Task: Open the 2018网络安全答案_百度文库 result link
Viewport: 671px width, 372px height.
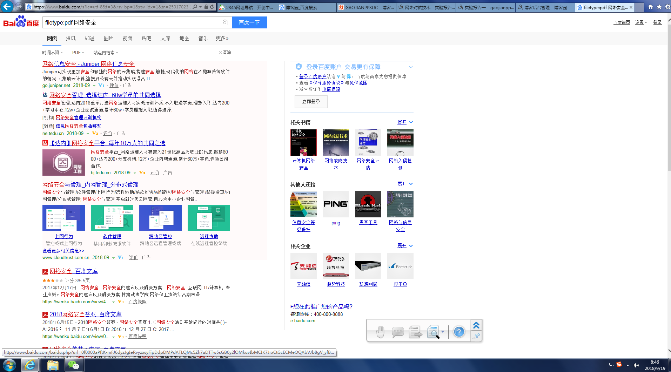Action: [86, 314]
